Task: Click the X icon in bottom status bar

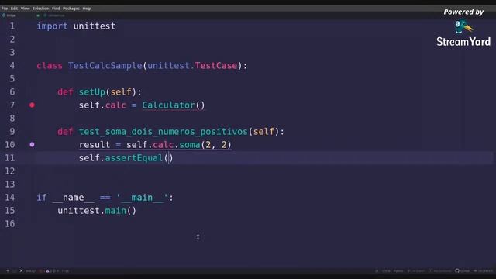Action: coord(21,270)
